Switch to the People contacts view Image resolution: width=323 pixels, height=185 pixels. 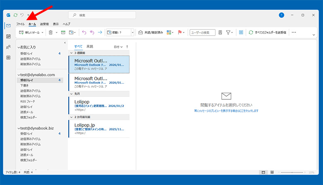pos(8,47)
